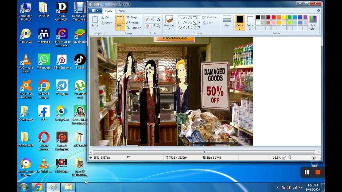Select the Pencil tool in Paint
342x192 pixels.
click(147, 19)
